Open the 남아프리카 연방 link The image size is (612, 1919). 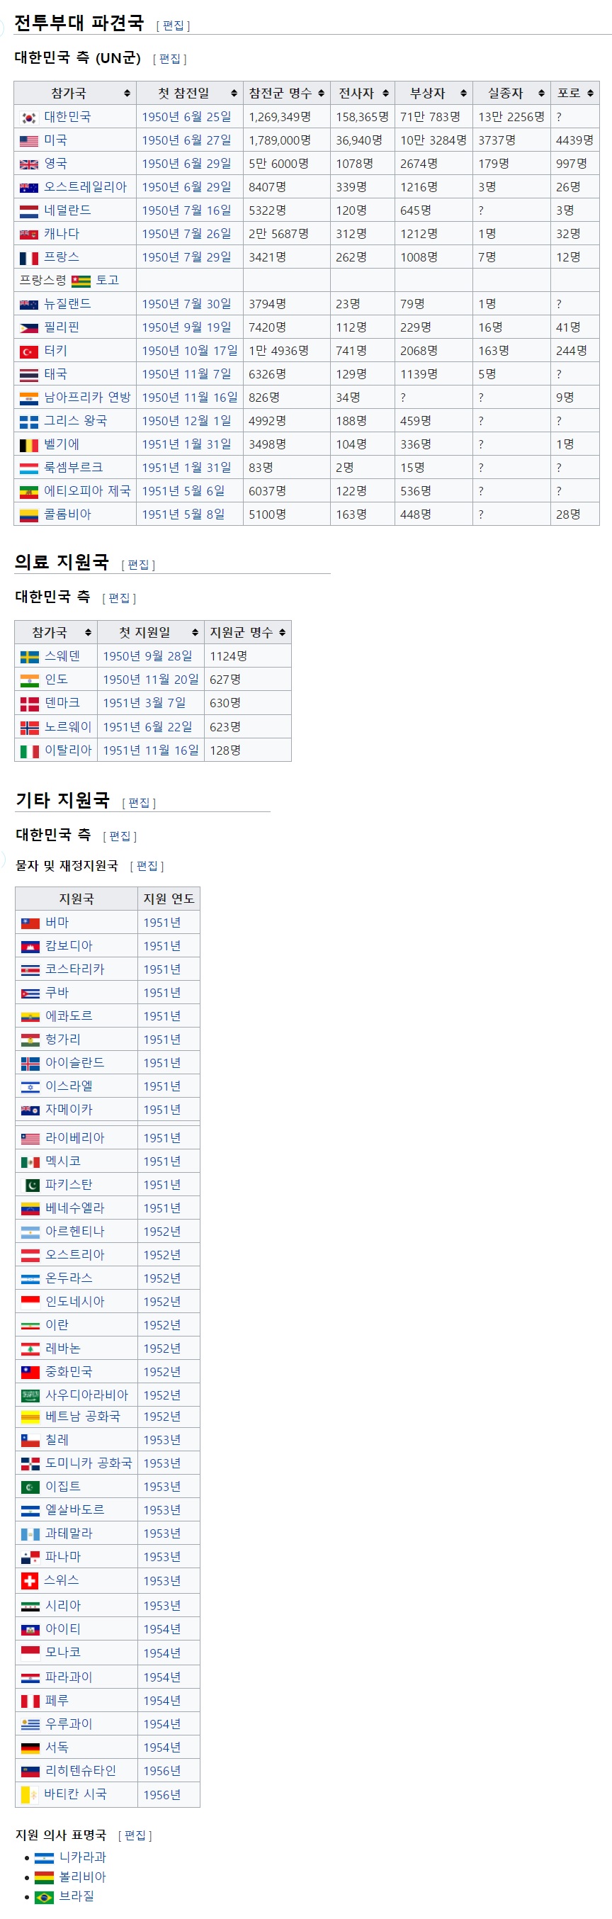[87, 398]
